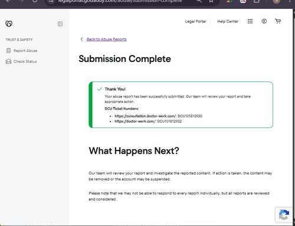The width and height of the screenshot is (295, 226).
Task: Click the consultation.doctor-work.com URL entry
Action: tap(146, 116)
